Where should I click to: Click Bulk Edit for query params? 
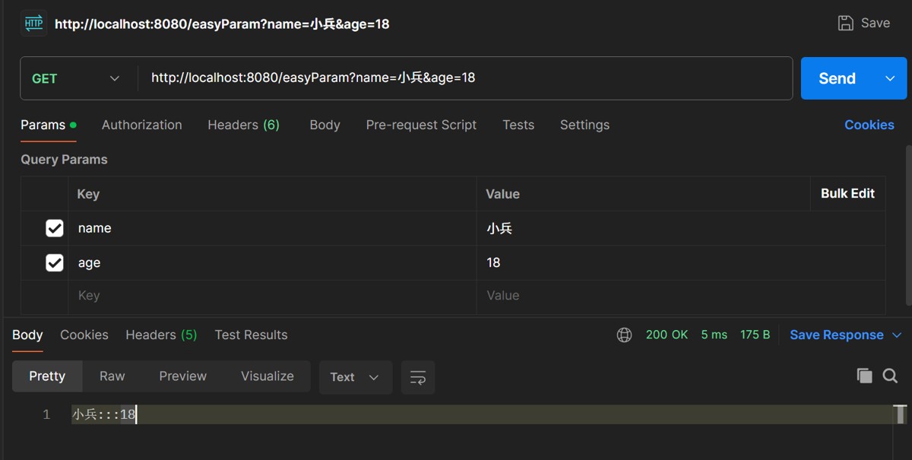click(x=847, y=193)
